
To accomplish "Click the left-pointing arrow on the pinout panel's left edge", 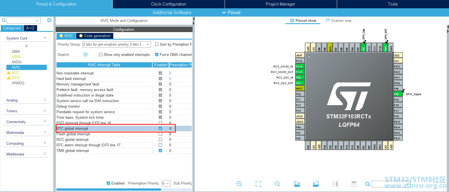I will pos(194,19).
